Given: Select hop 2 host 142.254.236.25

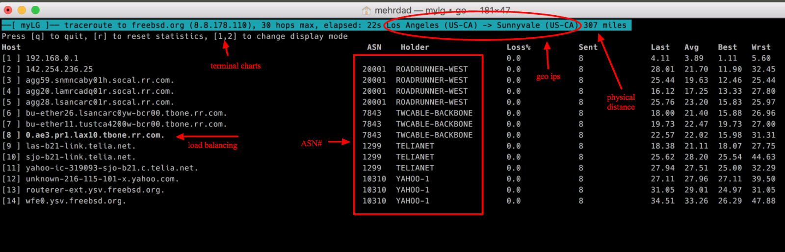Looking at the screenshot, I should pyautogui.click(x=59, y=69).
